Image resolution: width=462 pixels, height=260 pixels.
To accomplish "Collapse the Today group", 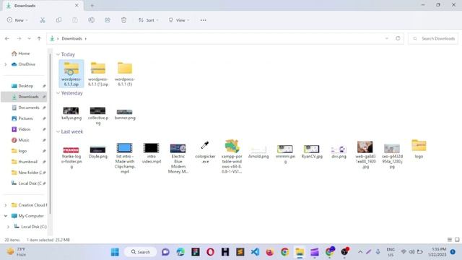I will point(58,55).
